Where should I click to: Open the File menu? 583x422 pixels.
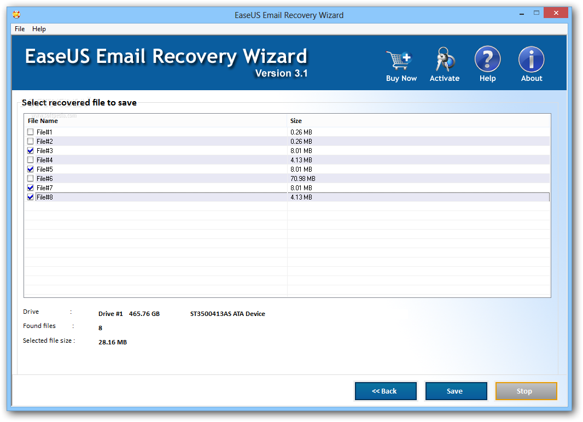pos(20,29)
